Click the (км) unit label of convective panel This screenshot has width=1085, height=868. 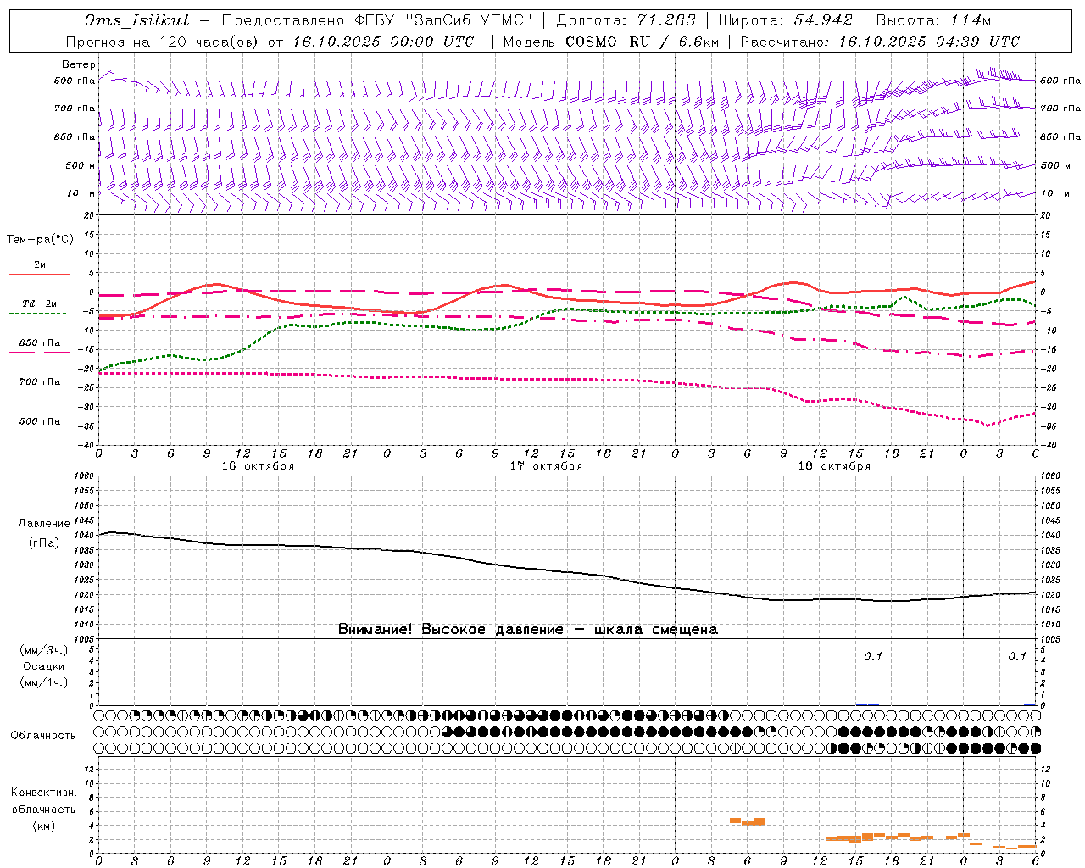(x=43, y=826)
